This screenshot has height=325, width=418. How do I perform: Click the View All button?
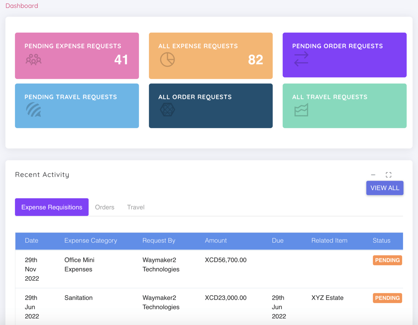[x=385, y=188]
